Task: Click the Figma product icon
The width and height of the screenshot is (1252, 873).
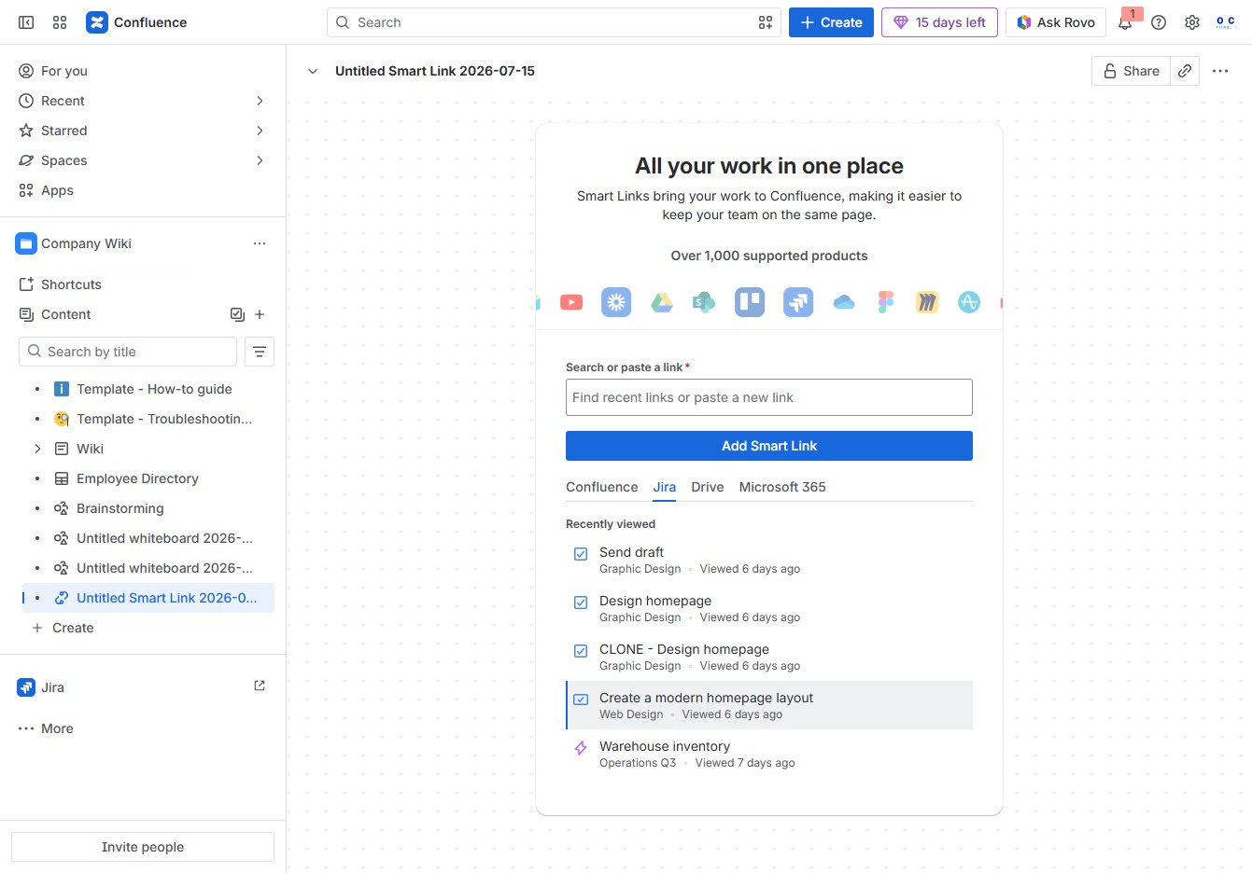Action: tap(886, 302)
